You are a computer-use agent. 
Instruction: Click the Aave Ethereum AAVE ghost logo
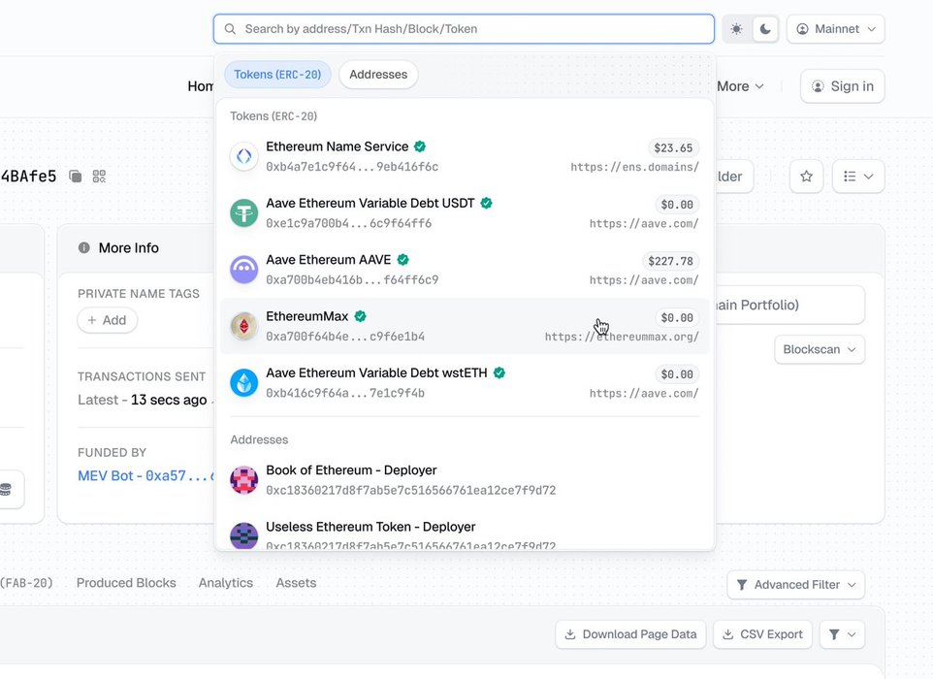tap(244, 270)
